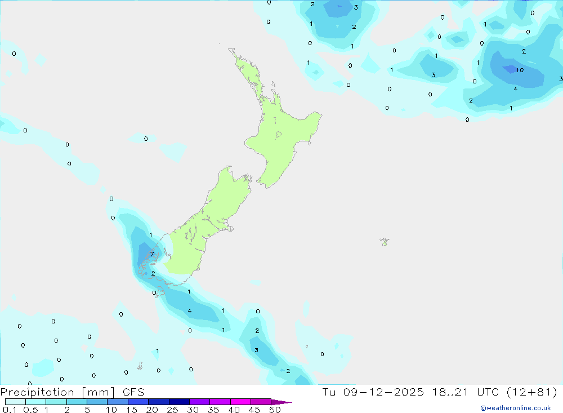This screenshot has height=413, width=563.
Task: Click legend tick label '45'
Action: click(254, 410)
